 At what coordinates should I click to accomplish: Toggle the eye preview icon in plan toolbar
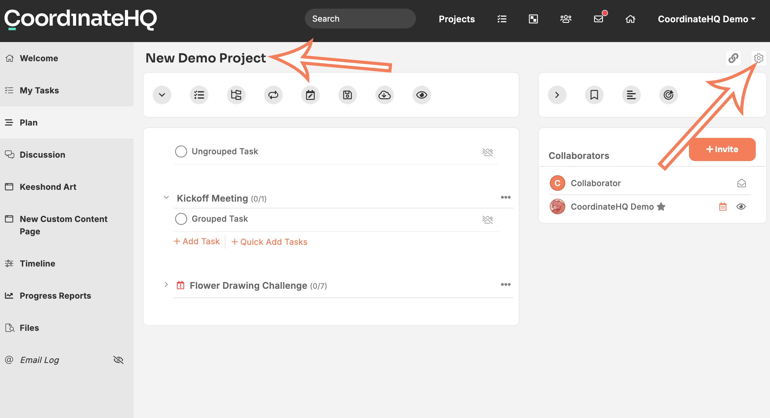(422, 95)
